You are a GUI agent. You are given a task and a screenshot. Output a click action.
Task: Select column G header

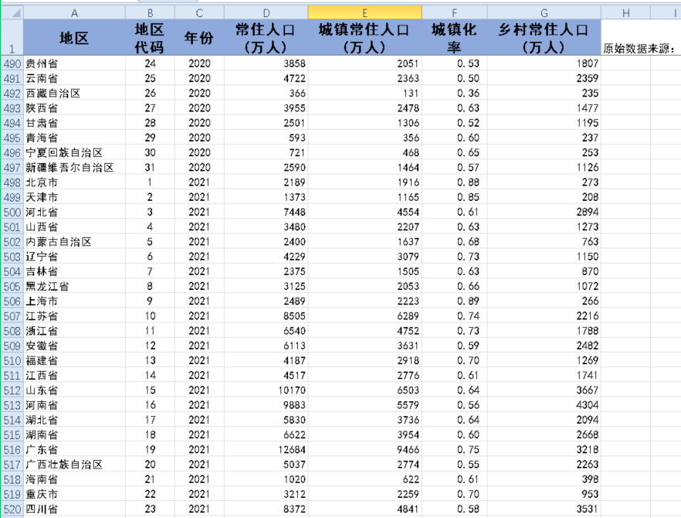point(544,13)
